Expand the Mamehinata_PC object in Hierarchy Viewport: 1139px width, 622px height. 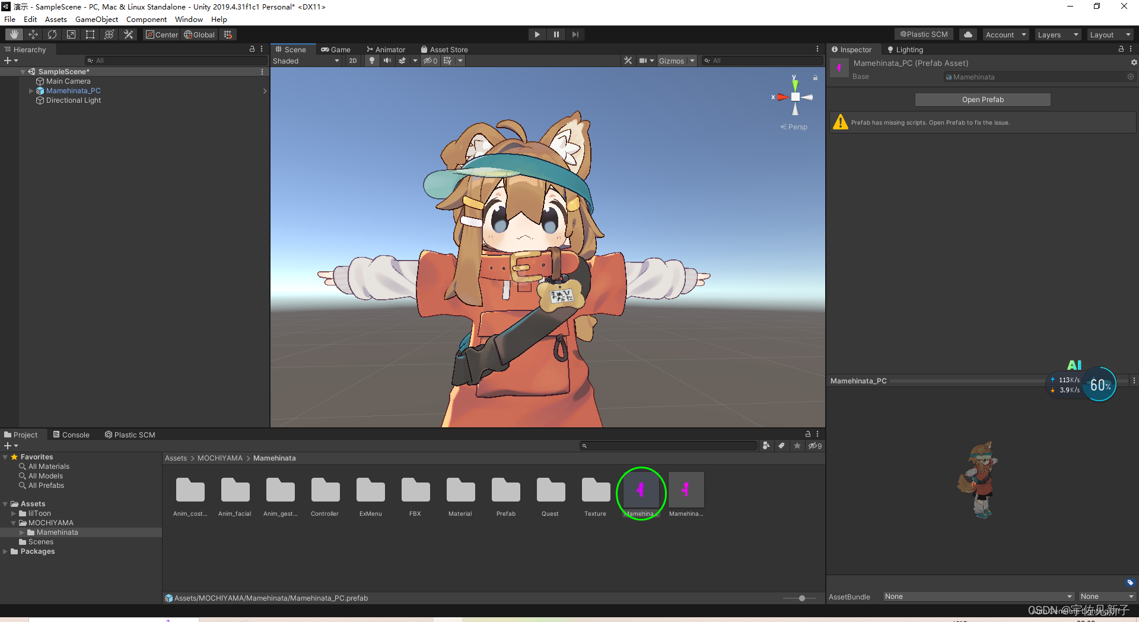[x=31, y=90]
